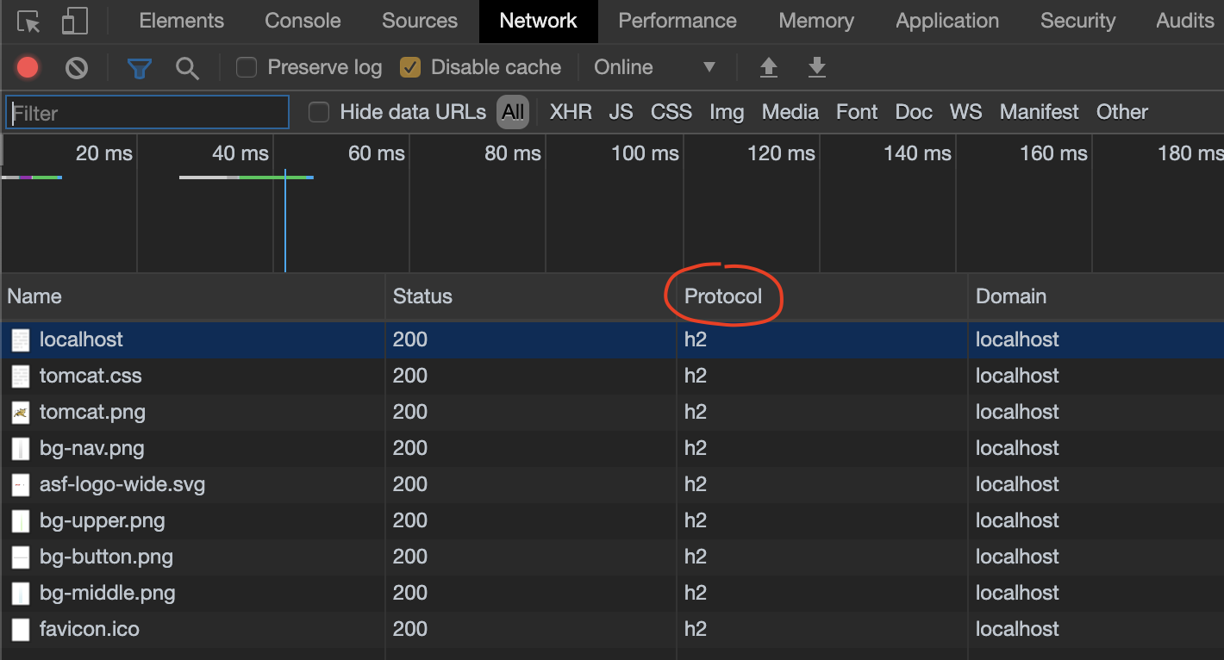Select the tomcat.css request
This screenshot has width=1224, height=660.
tap(612, 376)
